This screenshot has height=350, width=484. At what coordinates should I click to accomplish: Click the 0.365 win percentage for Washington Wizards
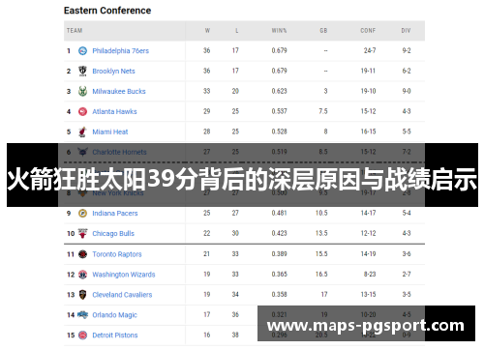click(279, 275)
